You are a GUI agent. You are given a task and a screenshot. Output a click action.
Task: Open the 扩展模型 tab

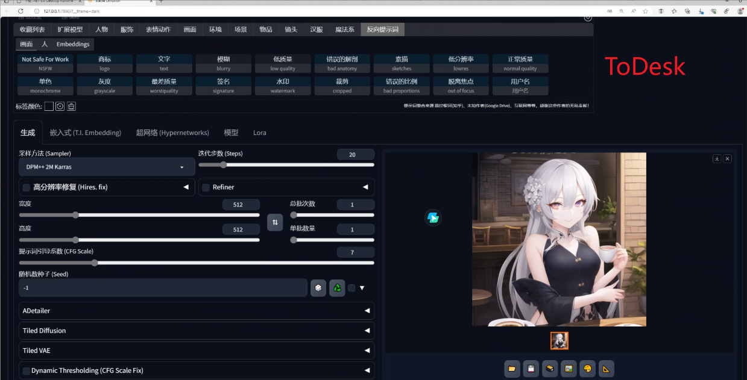tap(70, 30)
